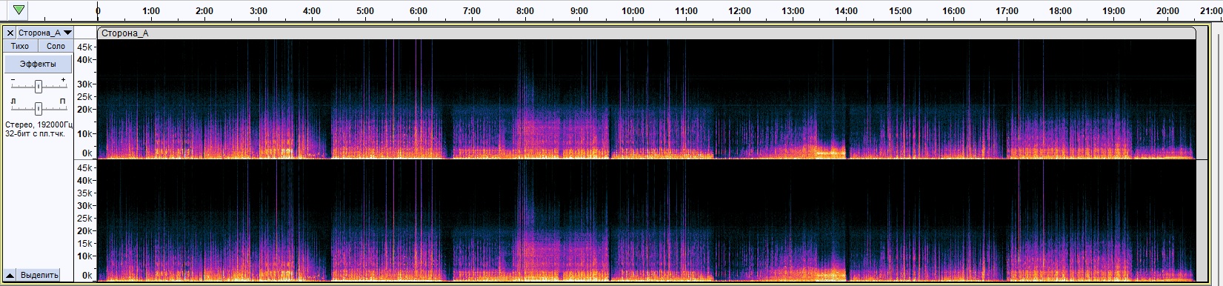
Task: Click the green playhead triangle icon
Action: pos(19,10)
